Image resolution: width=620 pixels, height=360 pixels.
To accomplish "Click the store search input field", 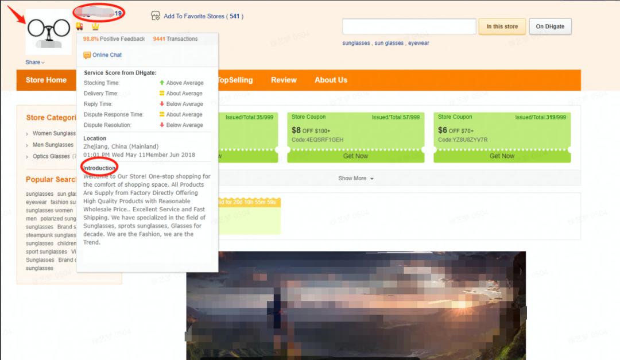I will point(409,26).
